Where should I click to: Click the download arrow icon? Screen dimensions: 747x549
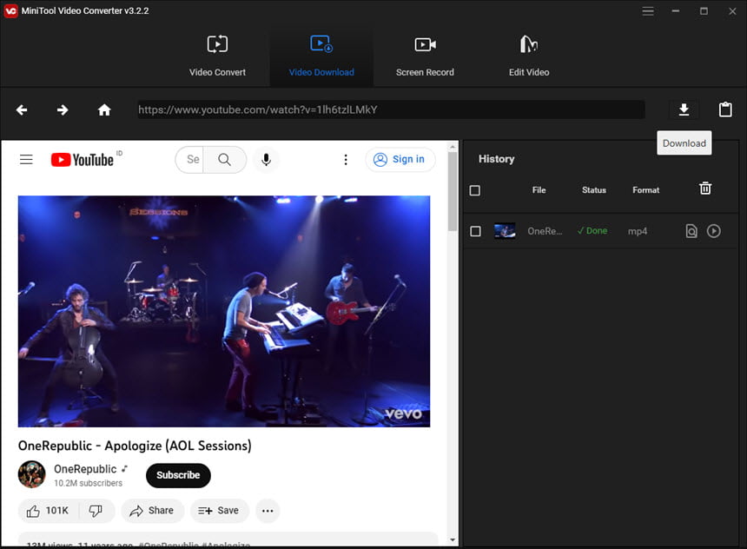[x=684, y=109]
